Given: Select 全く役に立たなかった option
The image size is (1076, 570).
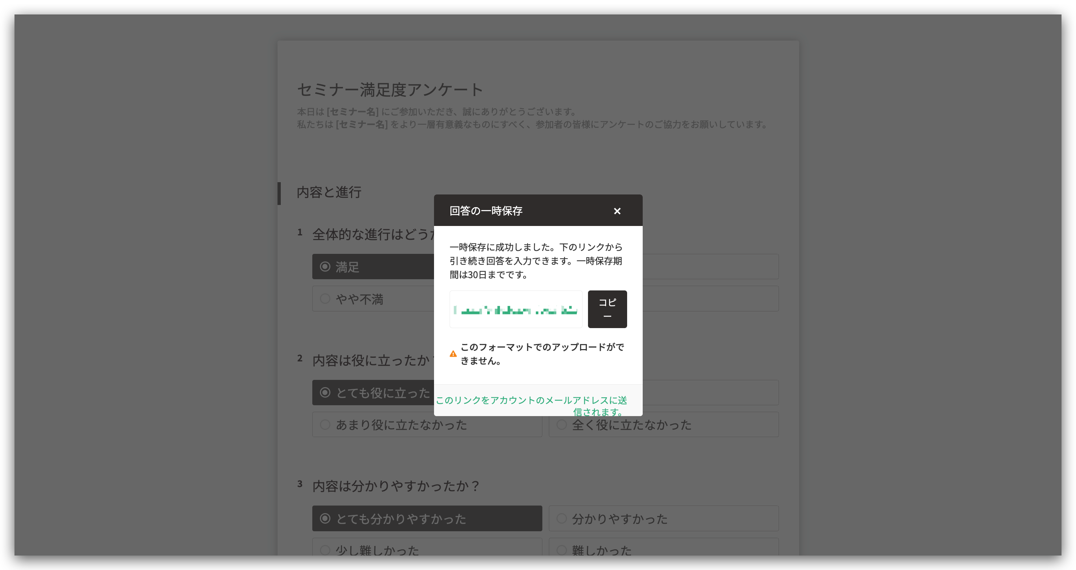Looking at the screenshot, I should (664, 425).
